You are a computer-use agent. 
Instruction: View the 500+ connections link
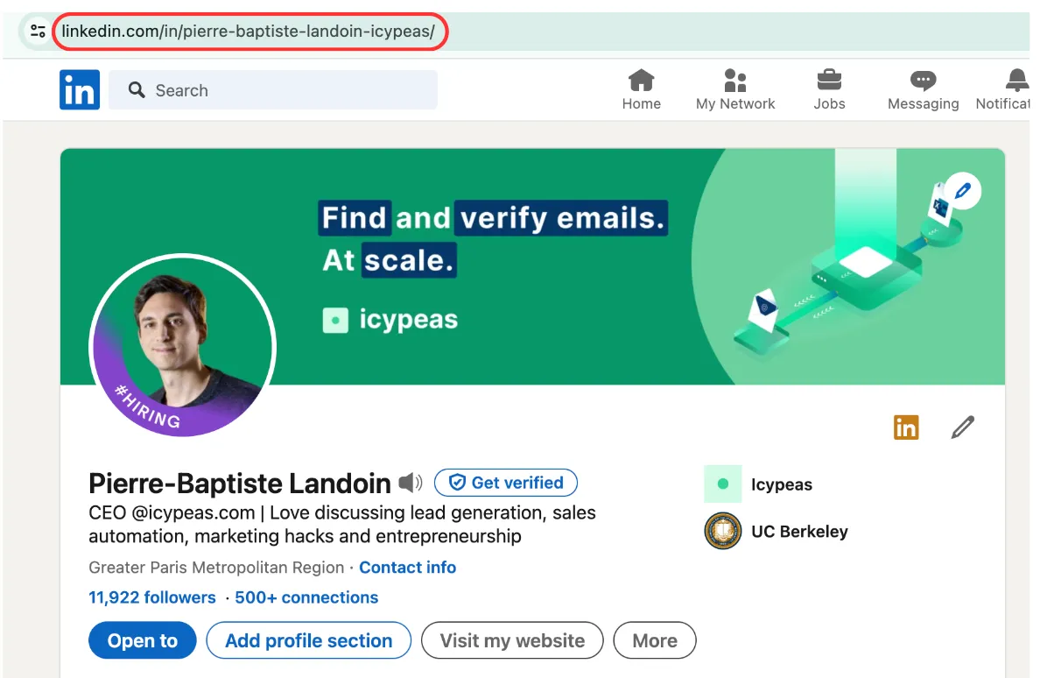[x=306, y=597]
